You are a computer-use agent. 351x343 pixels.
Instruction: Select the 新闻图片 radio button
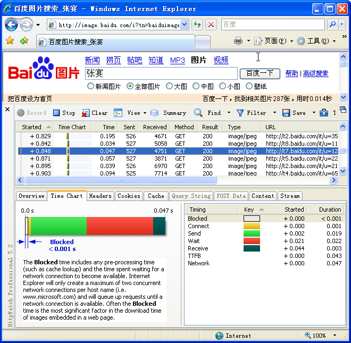point(90,86)
